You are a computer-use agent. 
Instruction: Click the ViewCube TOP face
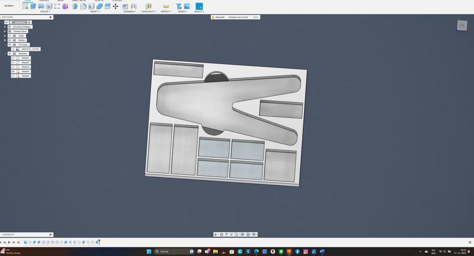462,25
